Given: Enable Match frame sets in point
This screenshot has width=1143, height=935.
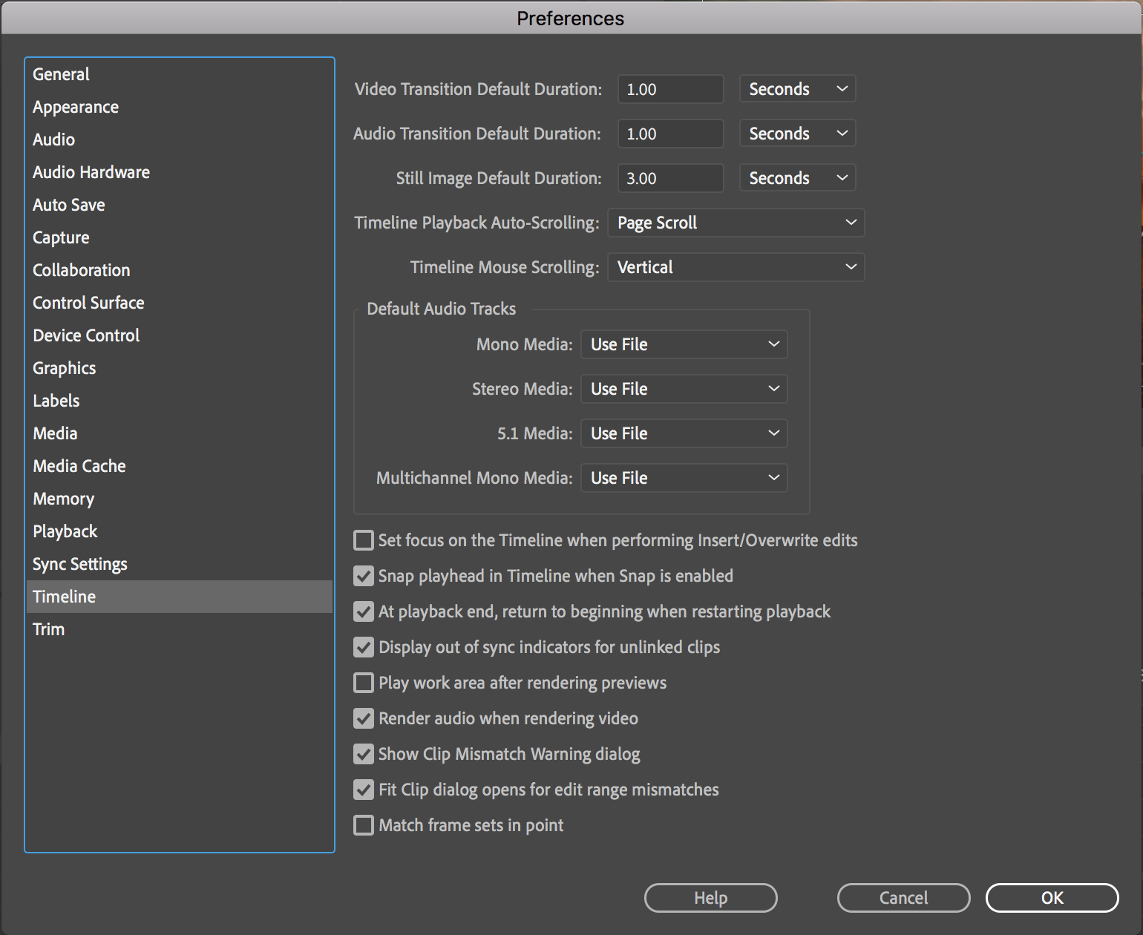Looking at the screenshot, I should (x=363, y=825).
